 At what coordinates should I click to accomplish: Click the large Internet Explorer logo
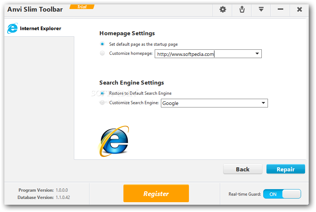tap(114, 141)
